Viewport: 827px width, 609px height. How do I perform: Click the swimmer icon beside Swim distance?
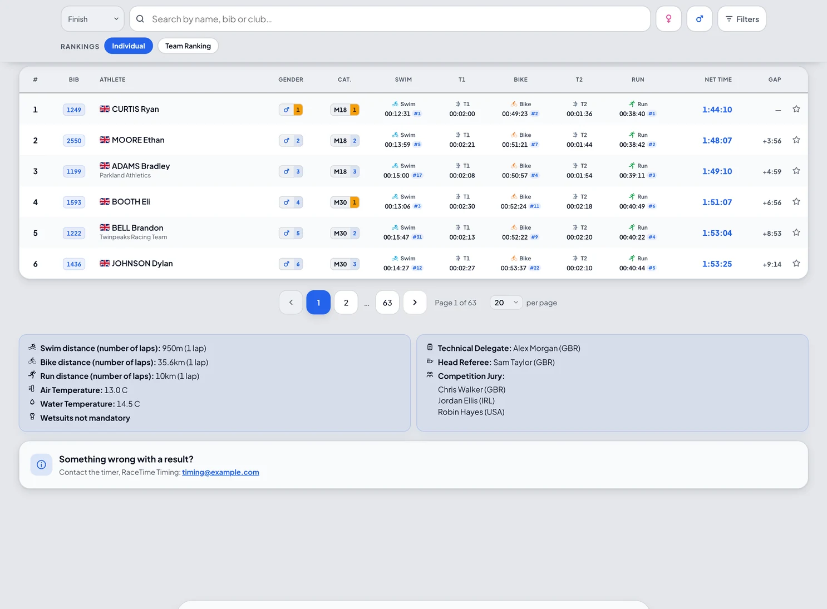(32, 347)
